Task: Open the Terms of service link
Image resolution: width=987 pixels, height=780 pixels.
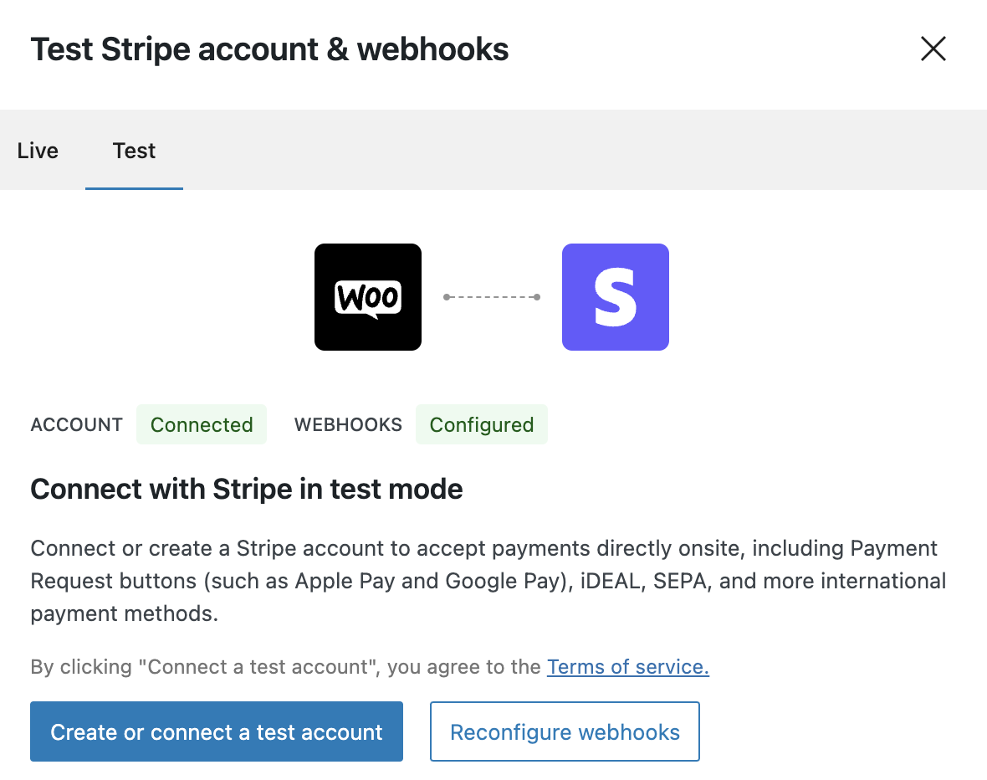Action: pos(627,667)
